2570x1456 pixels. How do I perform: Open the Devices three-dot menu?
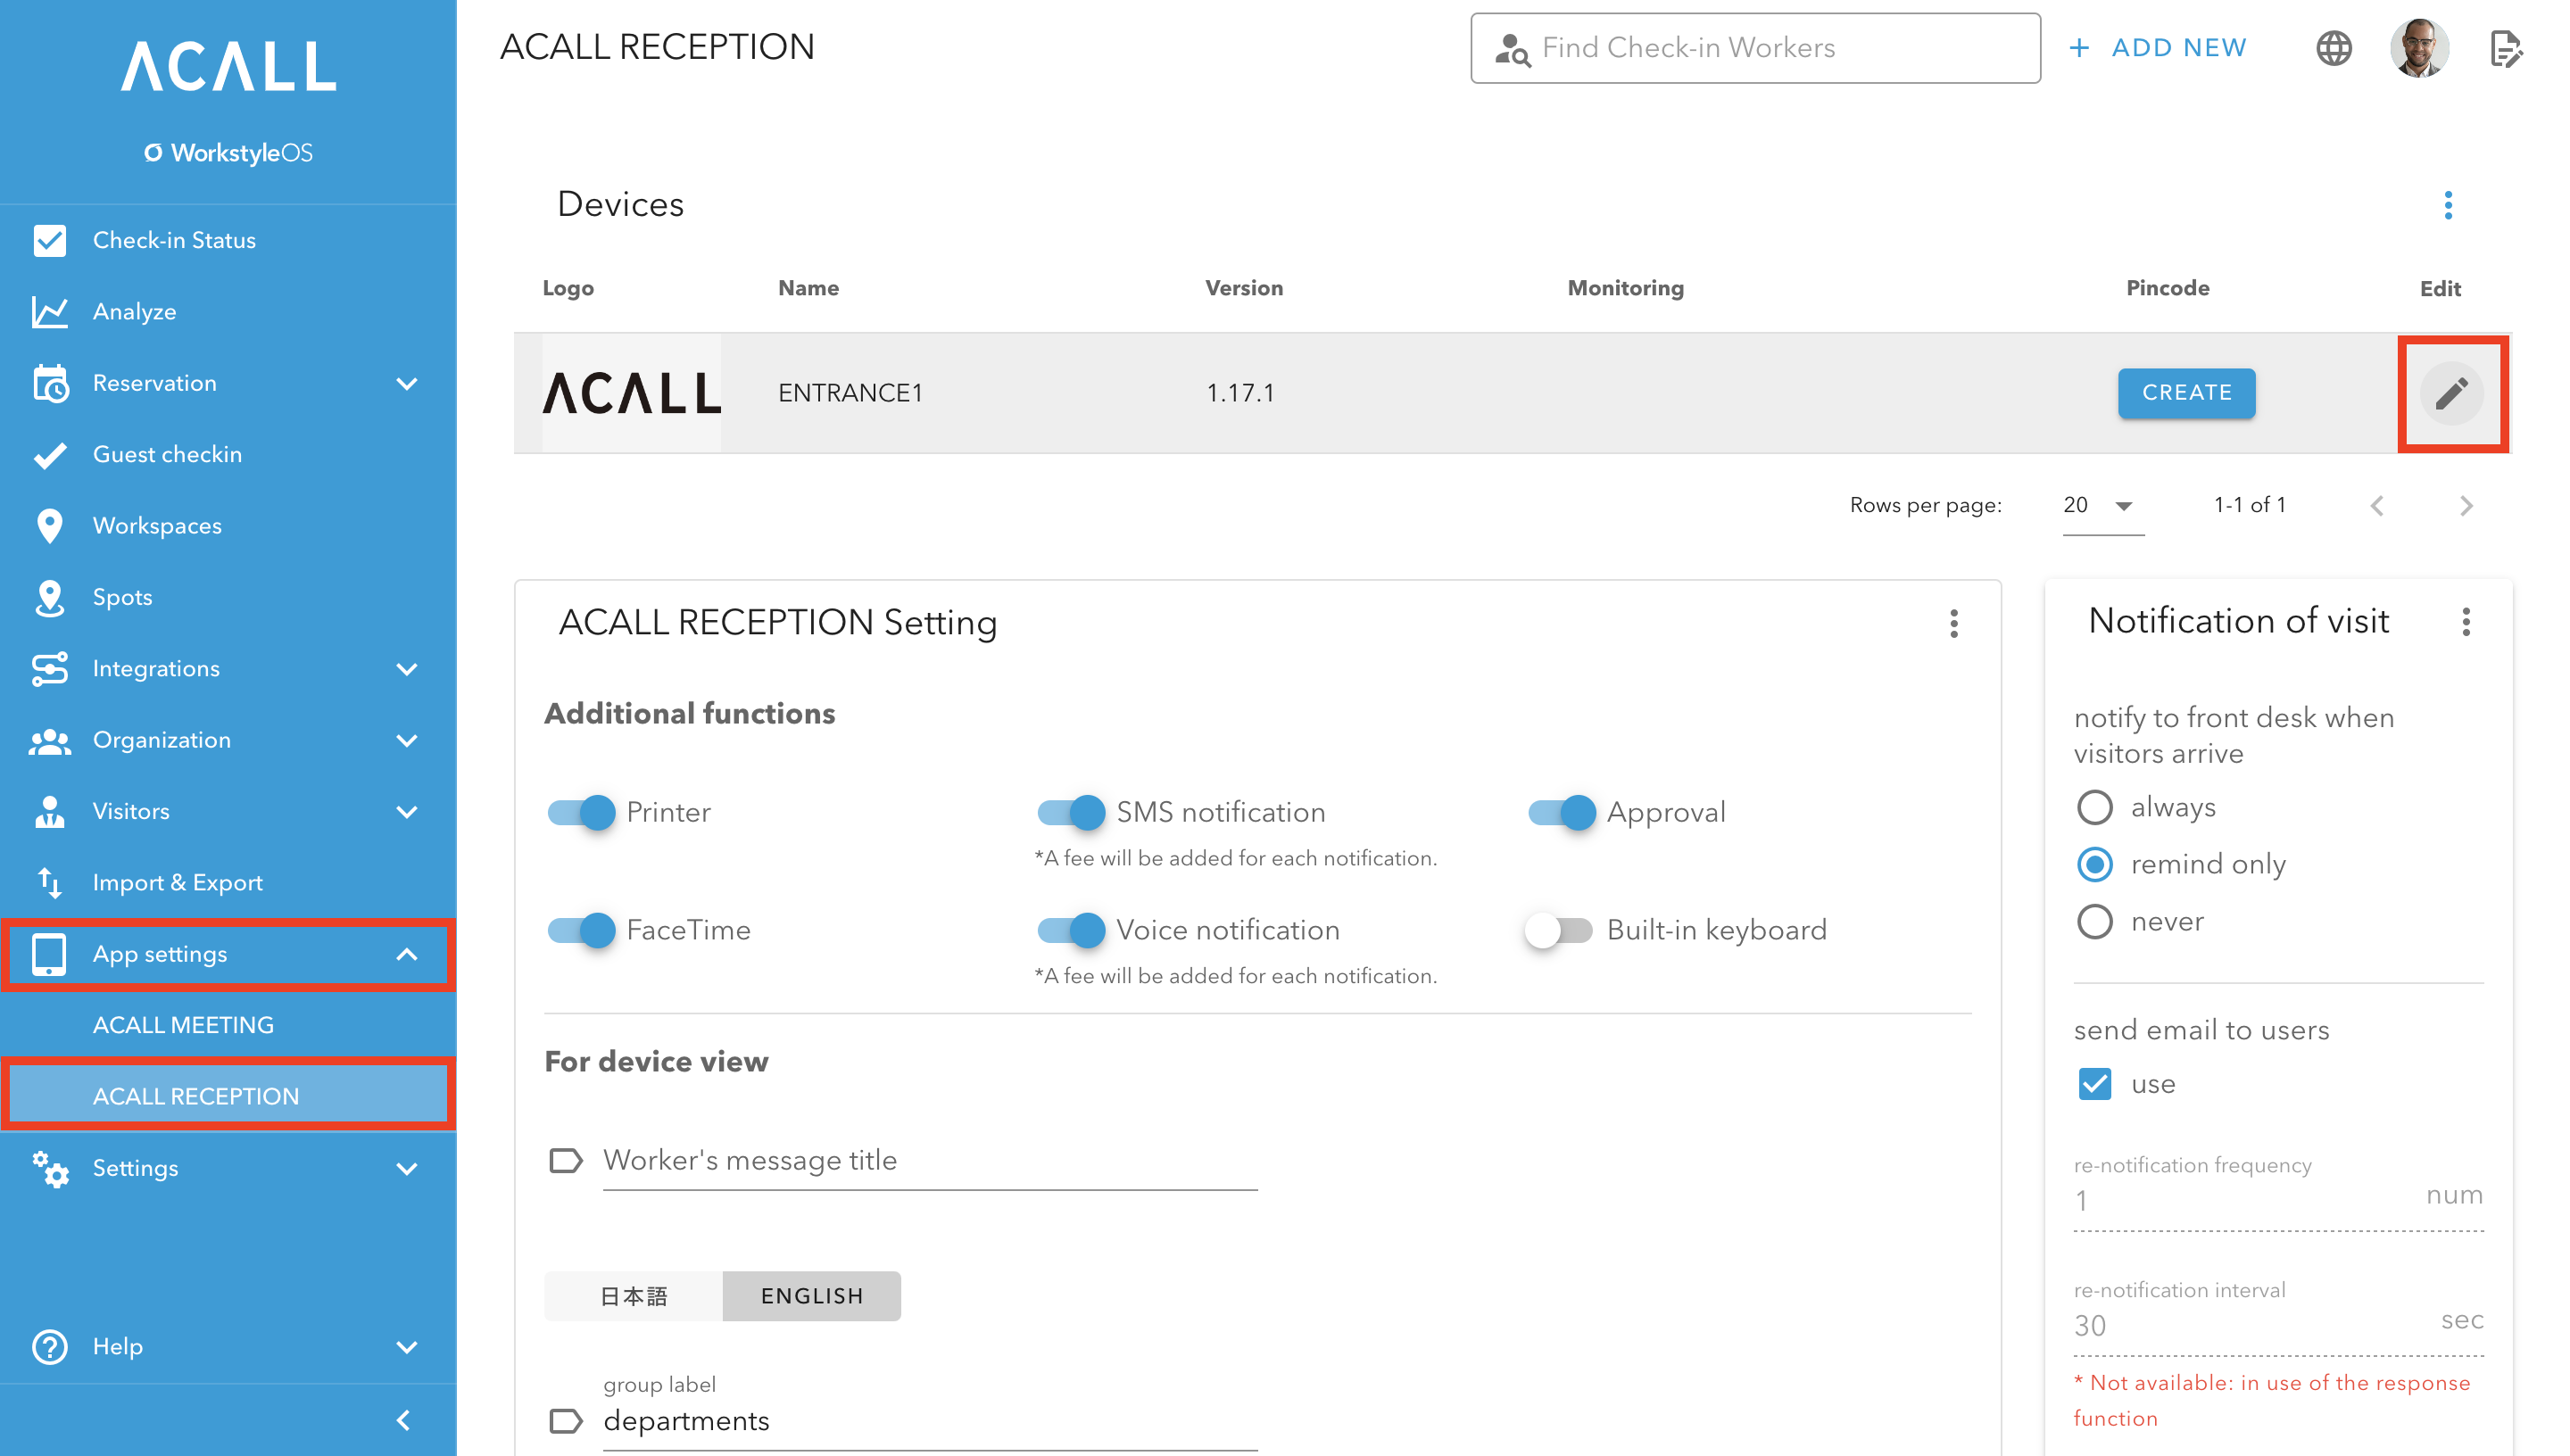click(x=2448, y=205)
